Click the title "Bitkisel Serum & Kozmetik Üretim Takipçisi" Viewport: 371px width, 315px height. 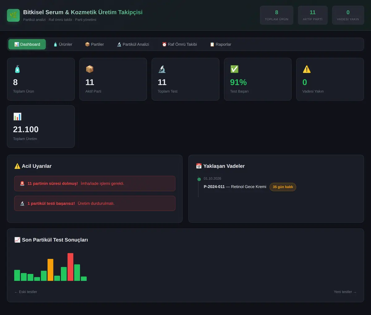[x=83, y=12]
